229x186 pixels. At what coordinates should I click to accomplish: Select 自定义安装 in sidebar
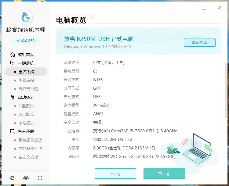(x=28, y=157)
